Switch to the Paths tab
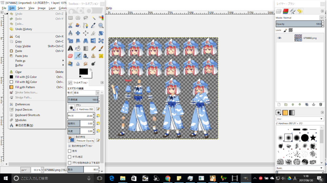327x183 pixels. pyautogui.click(x=293, y=11)
